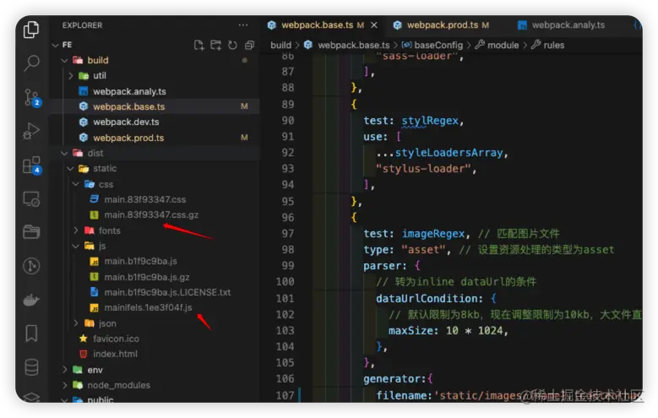Viewport: 658px width, 418px height.
Task: Open the Explorer view in activity bar
Action: (31, 30)
